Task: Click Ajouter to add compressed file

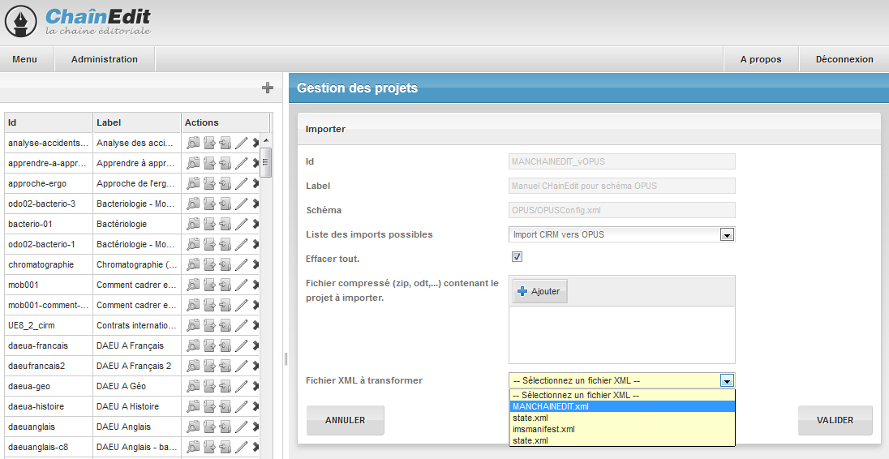Action: [539, 292]
